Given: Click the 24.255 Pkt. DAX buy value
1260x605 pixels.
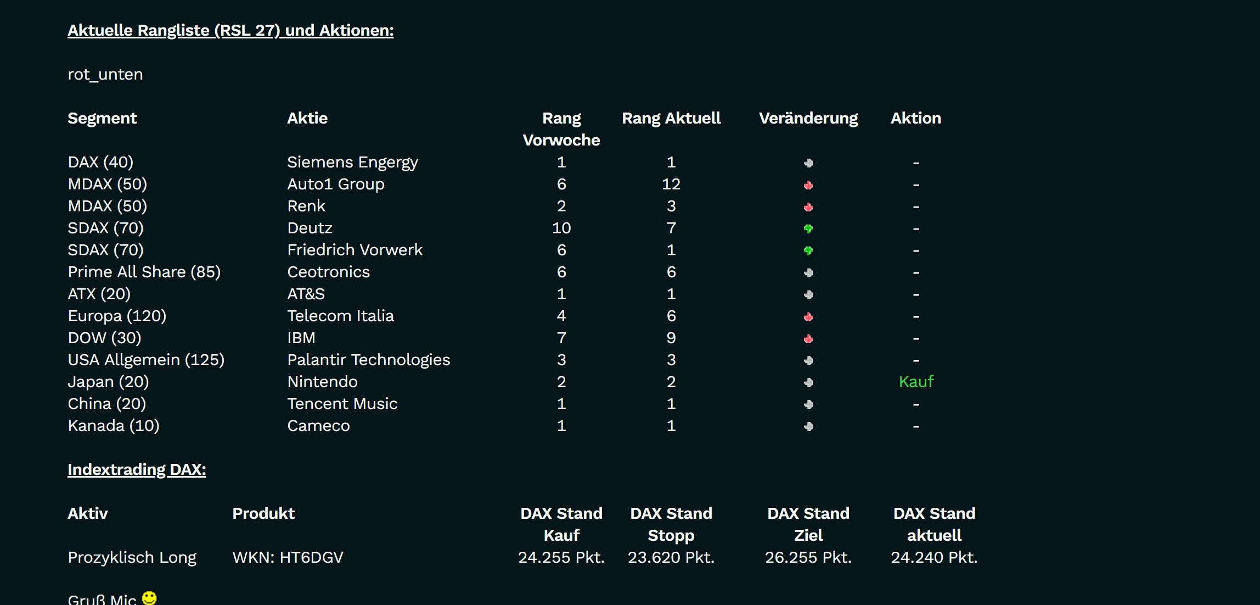Looking at the screenshot, I should click(561, 557).
